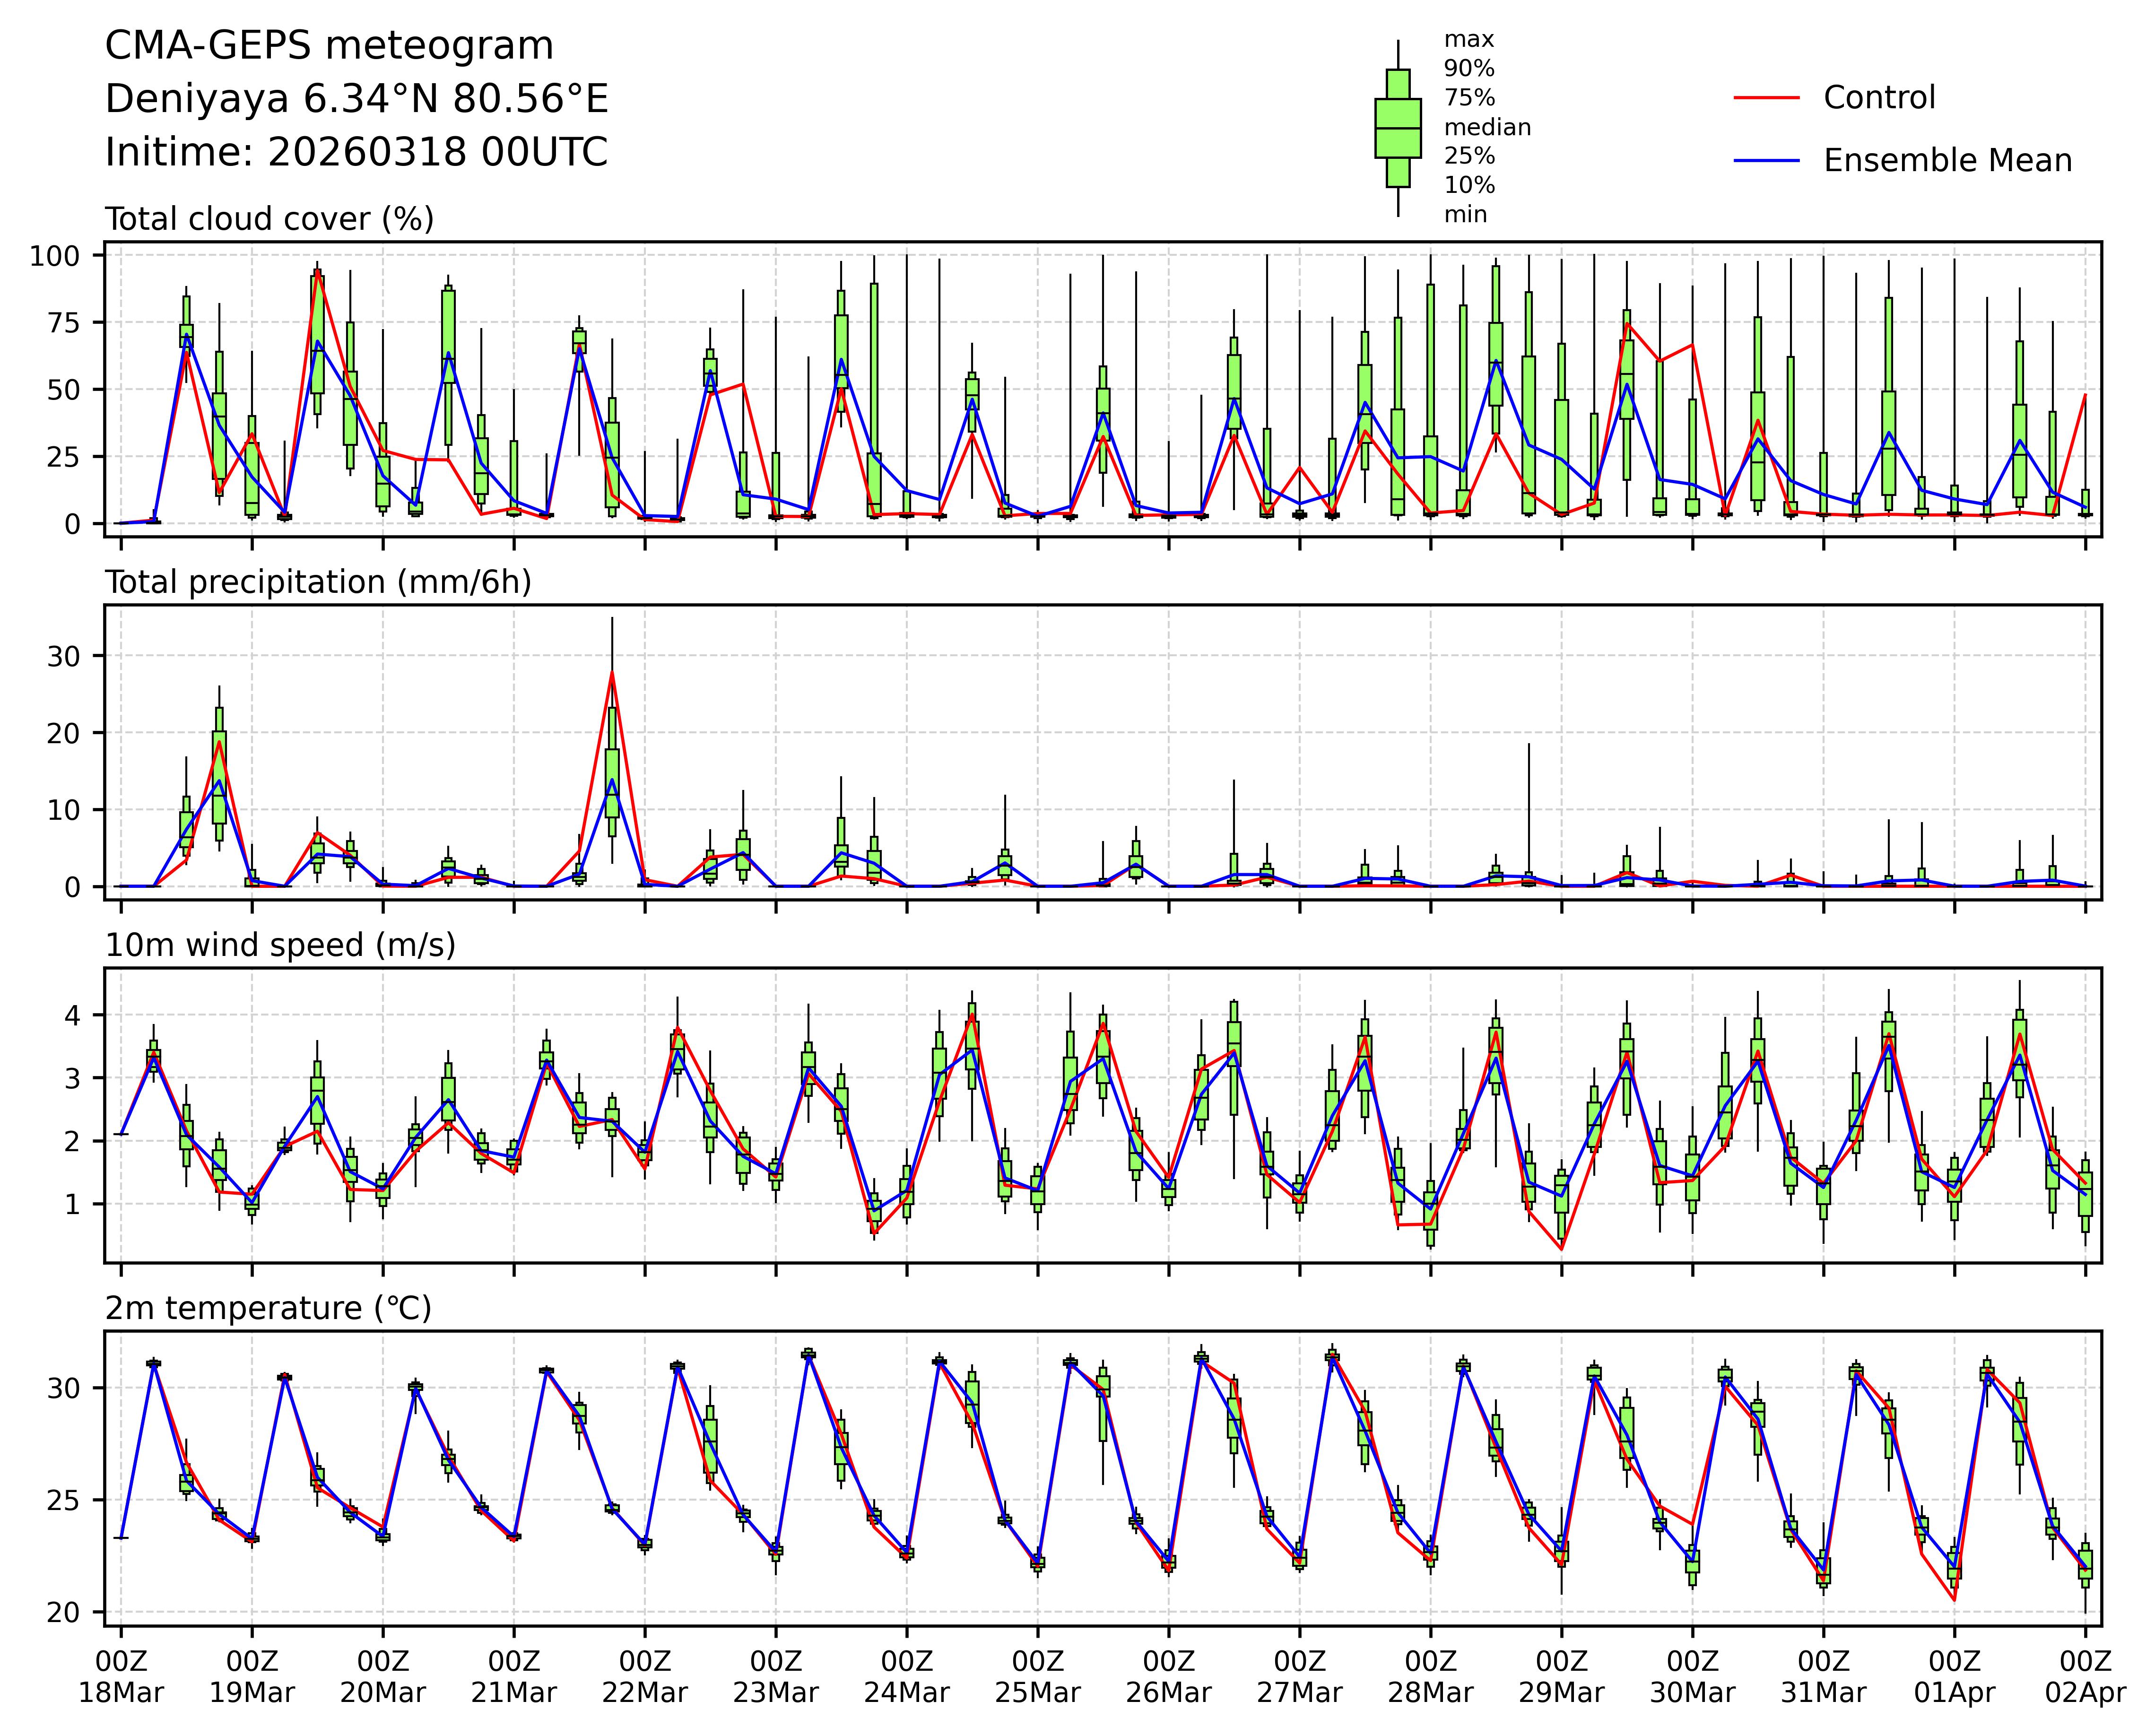Click the '00Z 25Mar' x-axis label
Image resolution: width=2155 pixels, height=1736 pixels.
1037,1677
